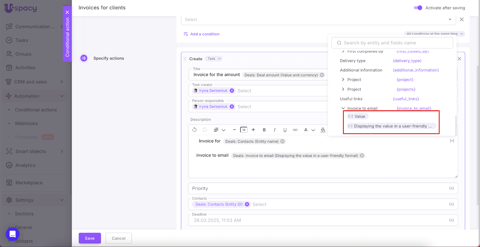
Task: Apply bold formatting in description editor
Action: (264, 130)
